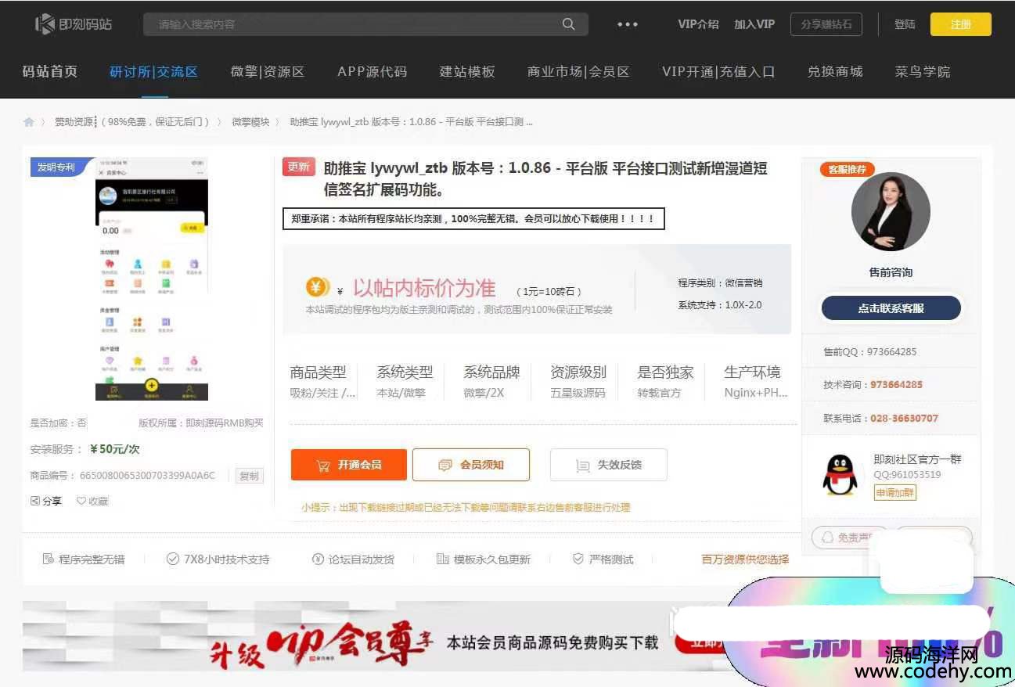Open the 菜鸟学院 nav item
The height and width of the screenshot is (687, 1015).
point(923,71)
